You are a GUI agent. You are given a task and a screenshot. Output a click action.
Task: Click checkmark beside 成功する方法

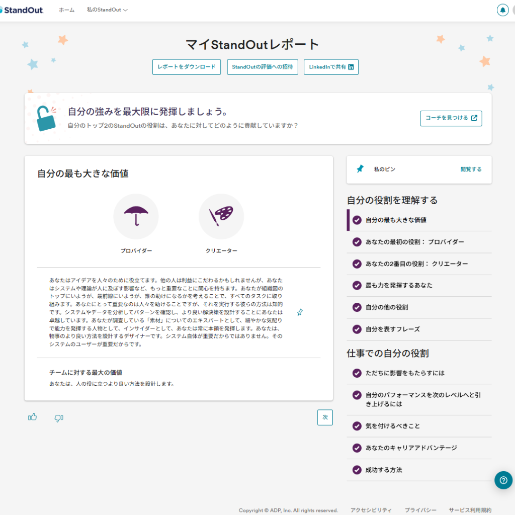click(357, 470)
